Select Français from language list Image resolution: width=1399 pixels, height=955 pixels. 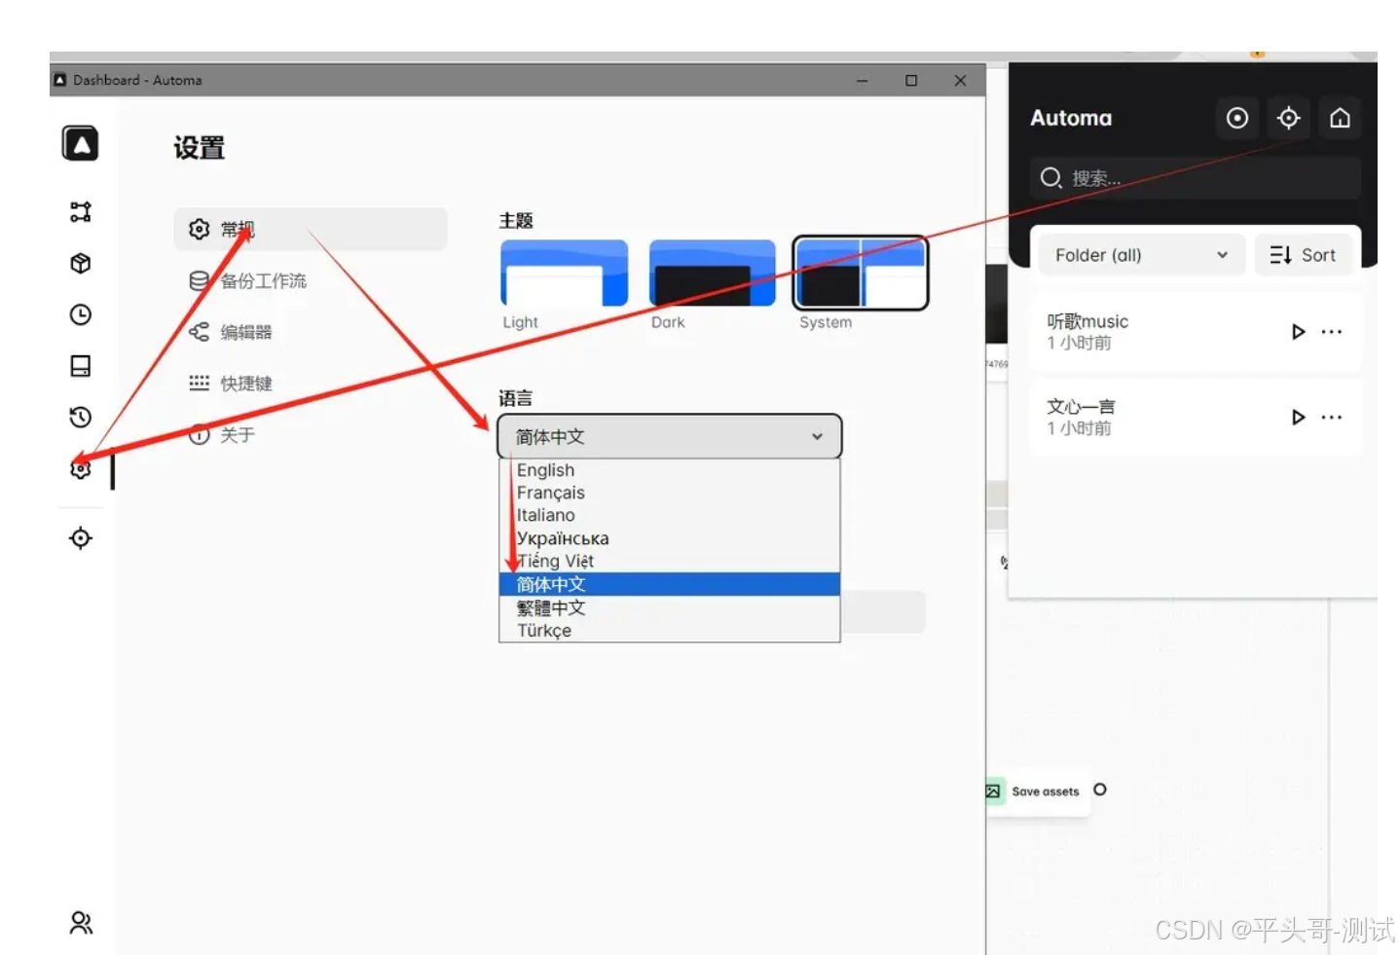(x=670, y=494)
